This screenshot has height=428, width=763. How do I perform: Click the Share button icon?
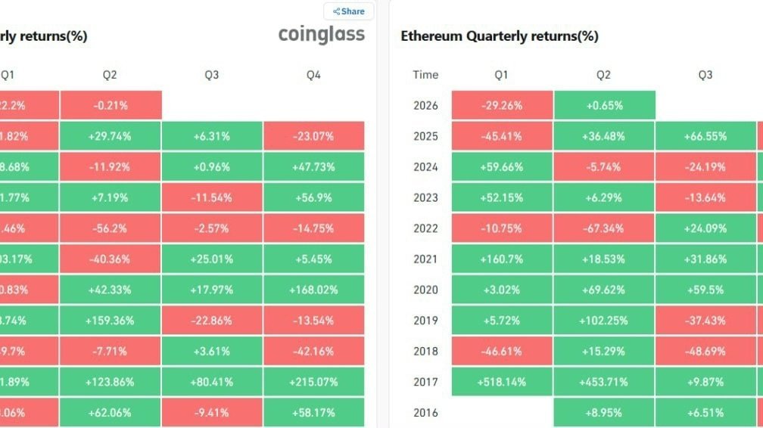point(337,11)
